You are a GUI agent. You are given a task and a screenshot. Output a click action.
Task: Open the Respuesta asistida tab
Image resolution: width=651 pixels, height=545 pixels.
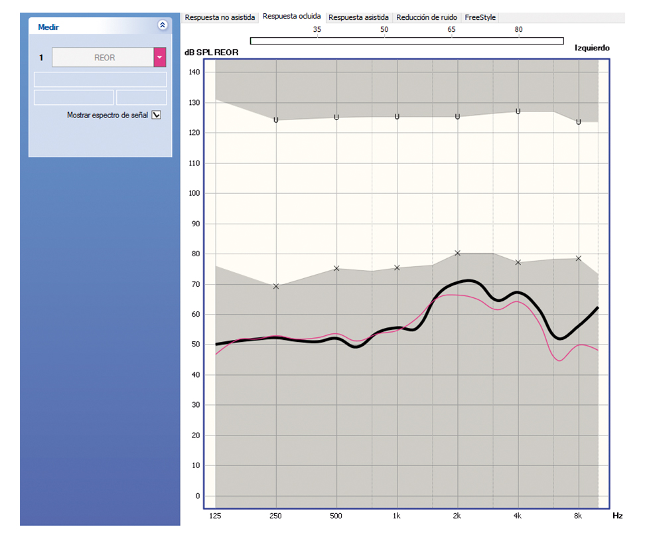(x=359, y=17)
